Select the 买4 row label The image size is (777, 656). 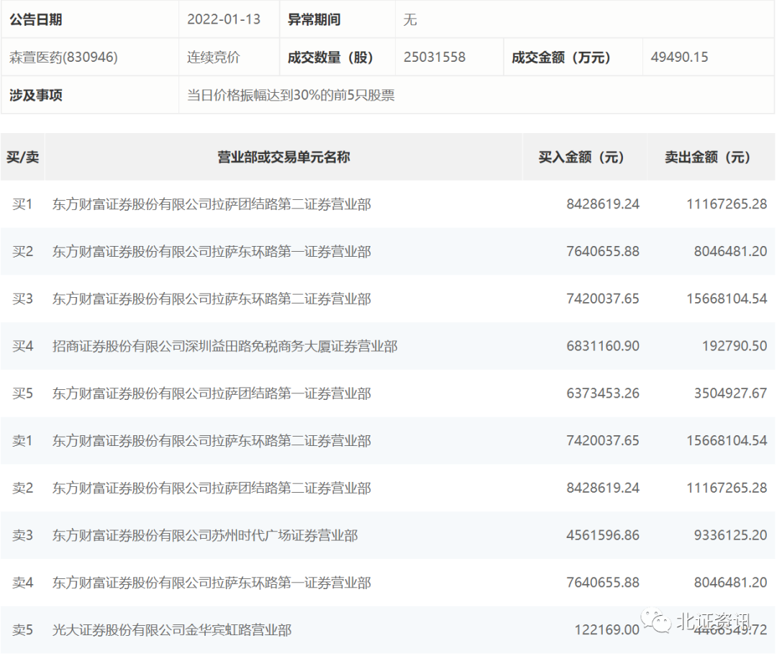tap(23, 346)
